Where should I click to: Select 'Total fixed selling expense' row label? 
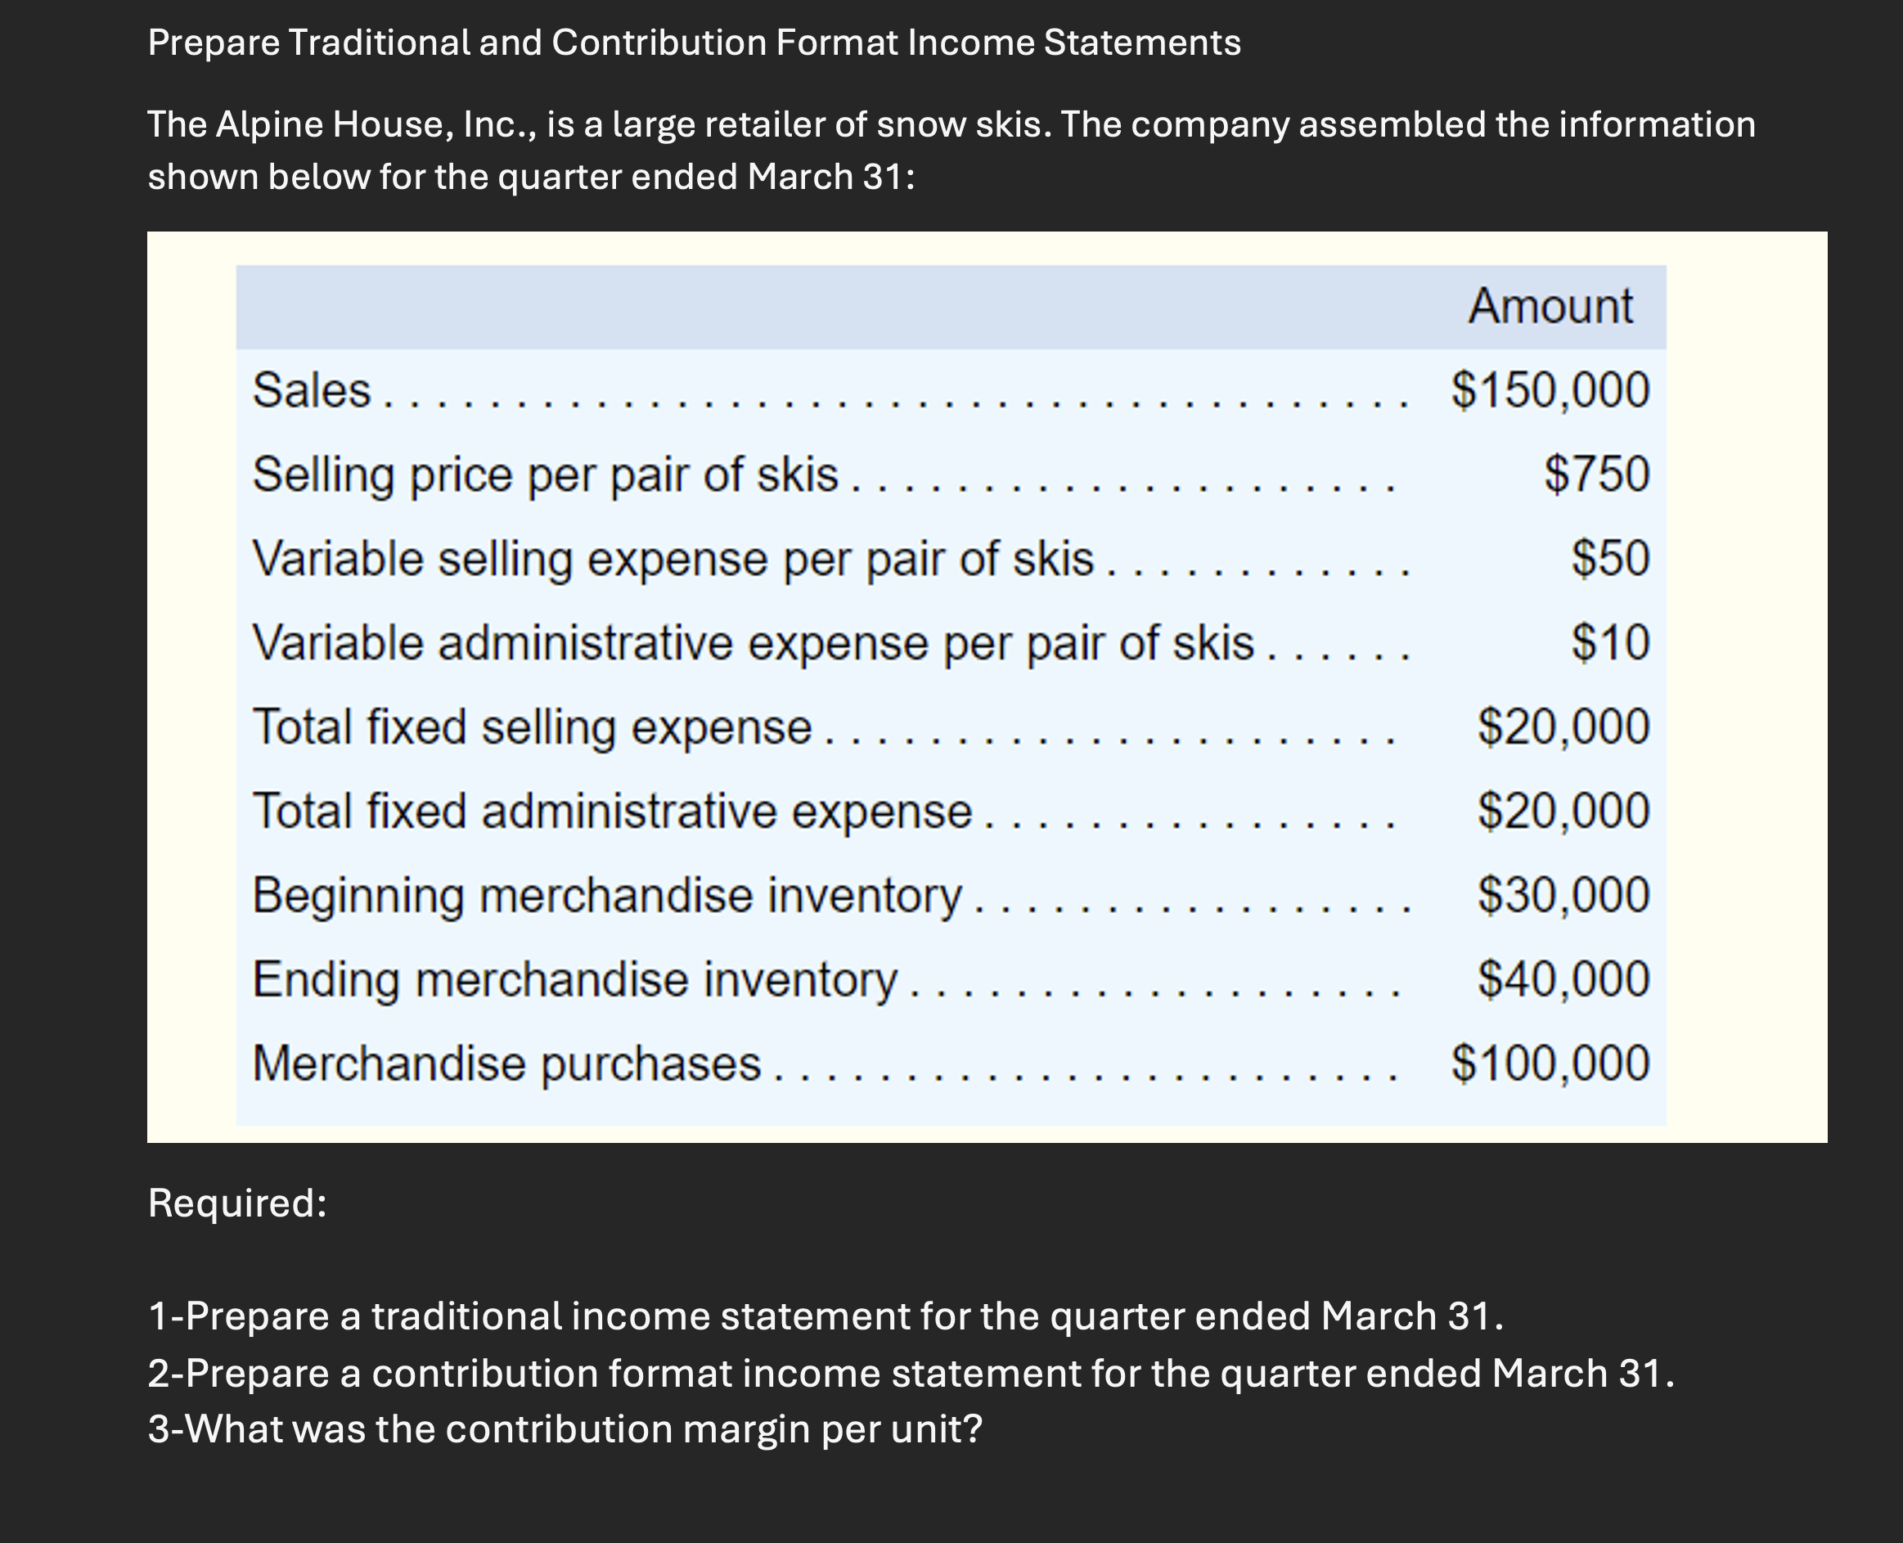[x=532, y=727]
